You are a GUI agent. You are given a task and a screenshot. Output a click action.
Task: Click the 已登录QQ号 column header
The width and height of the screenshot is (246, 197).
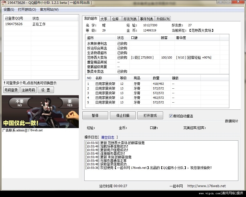click(17, 18)
